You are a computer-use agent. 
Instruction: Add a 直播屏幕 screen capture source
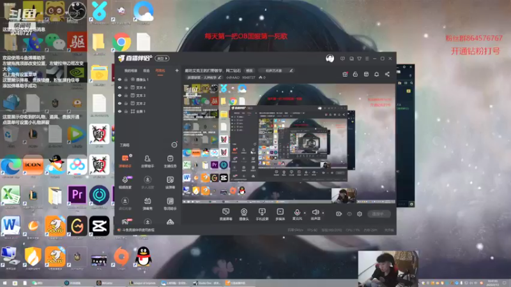click(225, 214)
